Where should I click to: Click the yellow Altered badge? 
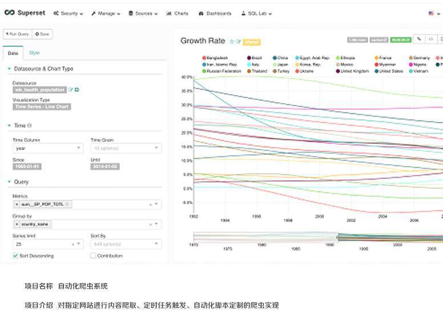coord(252,42)
